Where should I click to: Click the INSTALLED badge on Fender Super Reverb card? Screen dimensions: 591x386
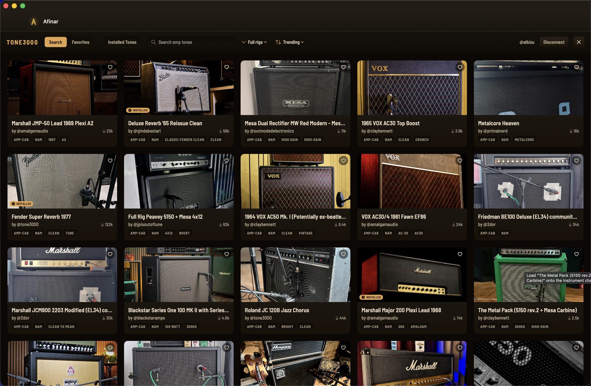[21, 204]
